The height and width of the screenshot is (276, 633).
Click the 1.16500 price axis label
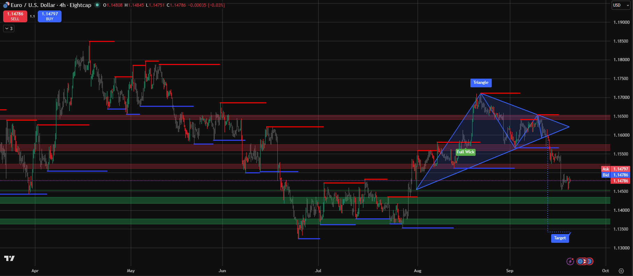click(x=621, y=116)
